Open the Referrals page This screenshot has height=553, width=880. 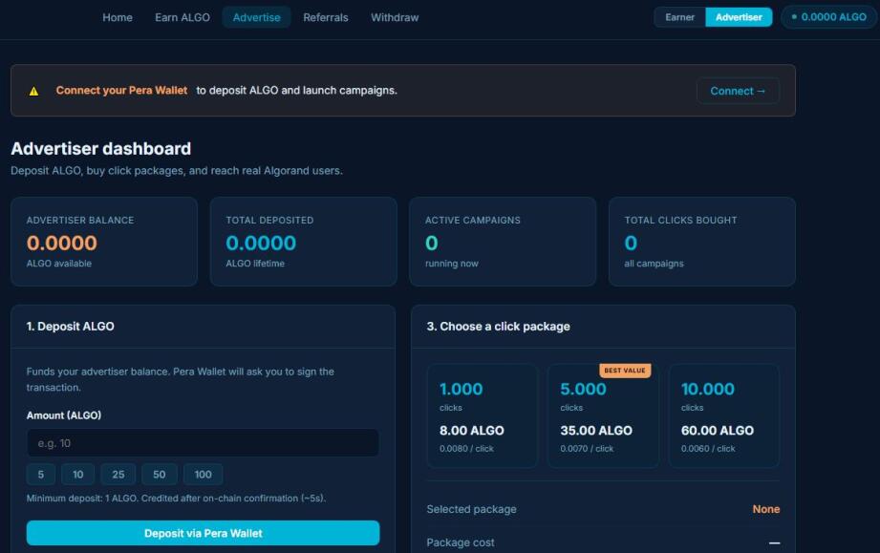pos(326,17)
